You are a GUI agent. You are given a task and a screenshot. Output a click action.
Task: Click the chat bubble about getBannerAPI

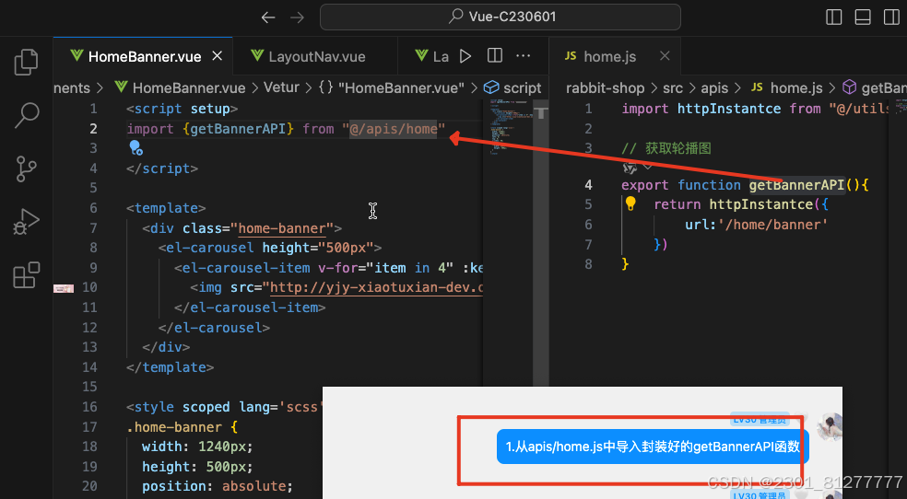click(653, 447)
